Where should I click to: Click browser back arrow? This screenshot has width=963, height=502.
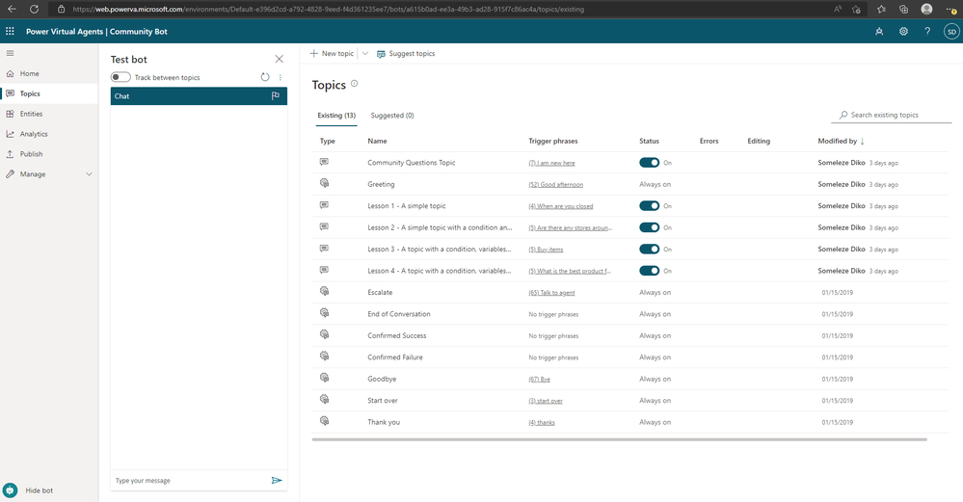[x=12, y=10]
